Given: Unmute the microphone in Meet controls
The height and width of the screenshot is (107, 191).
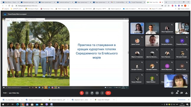Looking at the screenshot, I should [x=81, y=93].
